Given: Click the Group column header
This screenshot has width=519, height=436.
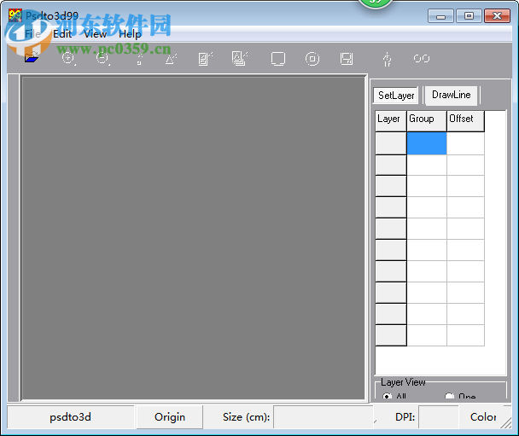Looking at the screenshot, I should (426, 121).
